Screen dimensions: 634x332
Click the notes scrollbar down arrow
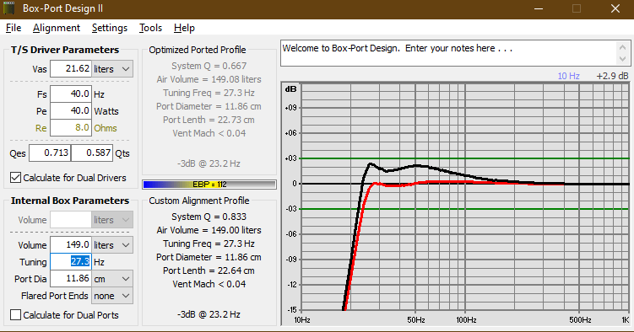tap(623, 59)
